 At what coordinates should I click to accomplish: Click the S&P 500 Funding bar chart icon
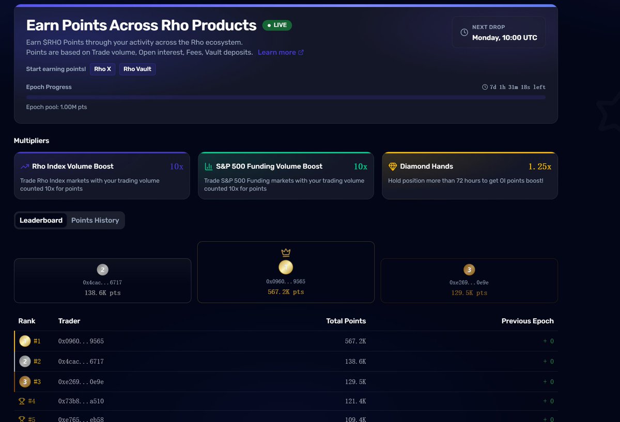tap(209, 166)
